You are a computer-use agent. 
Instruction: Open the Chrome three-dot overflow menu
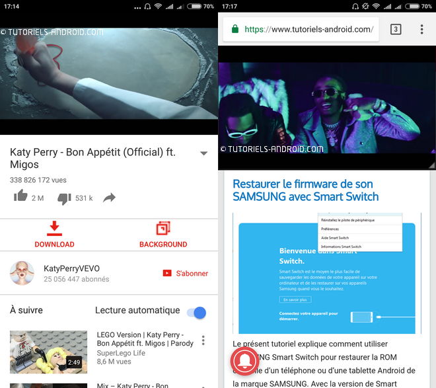(422, 29)
